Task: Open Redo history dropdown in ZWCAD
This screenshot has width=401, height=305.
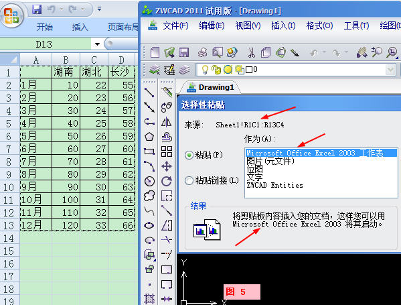Action: click(346, 52)
